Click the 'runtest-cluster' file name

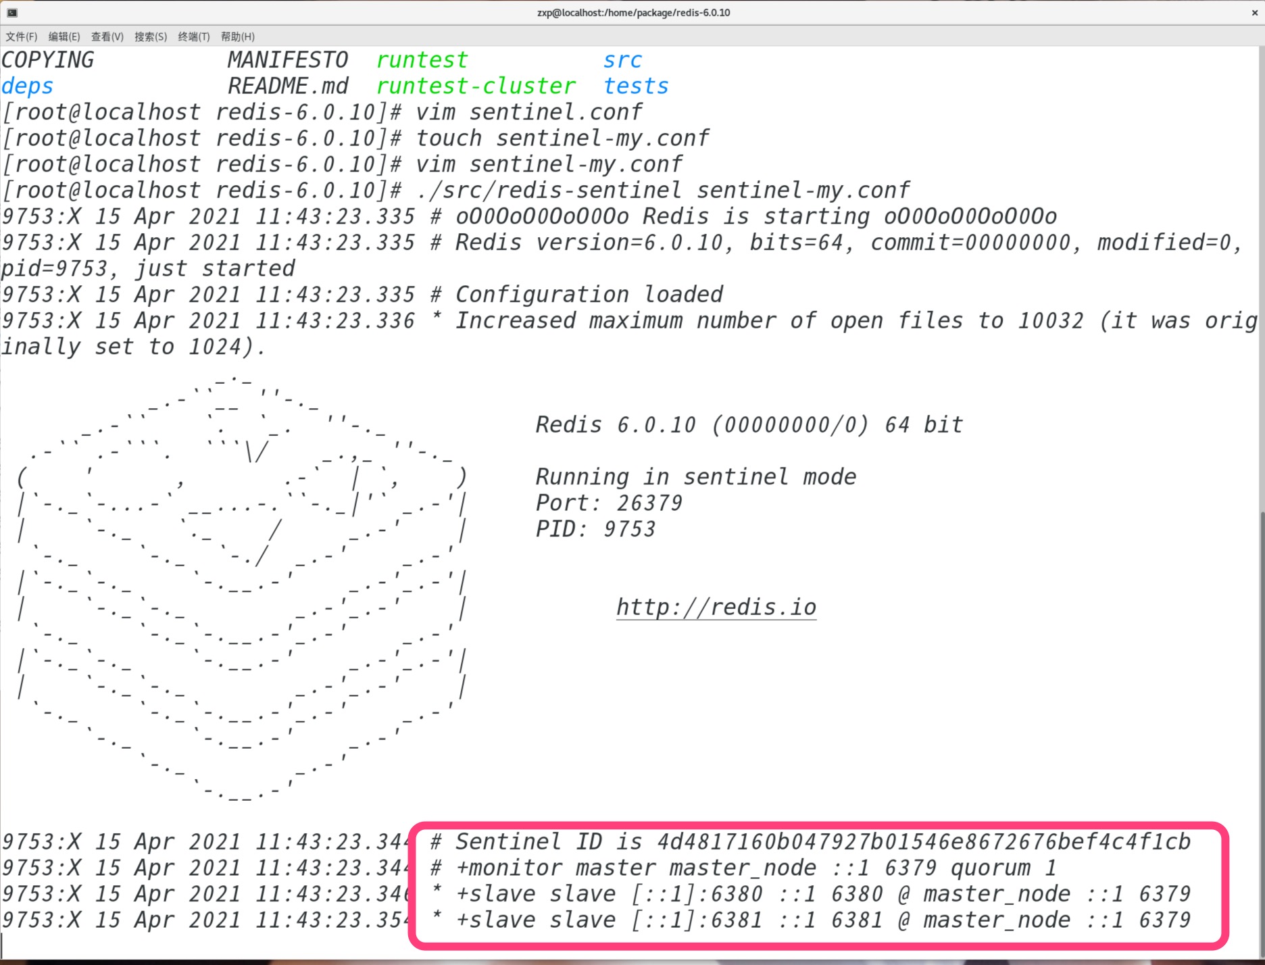coord(476,86)
